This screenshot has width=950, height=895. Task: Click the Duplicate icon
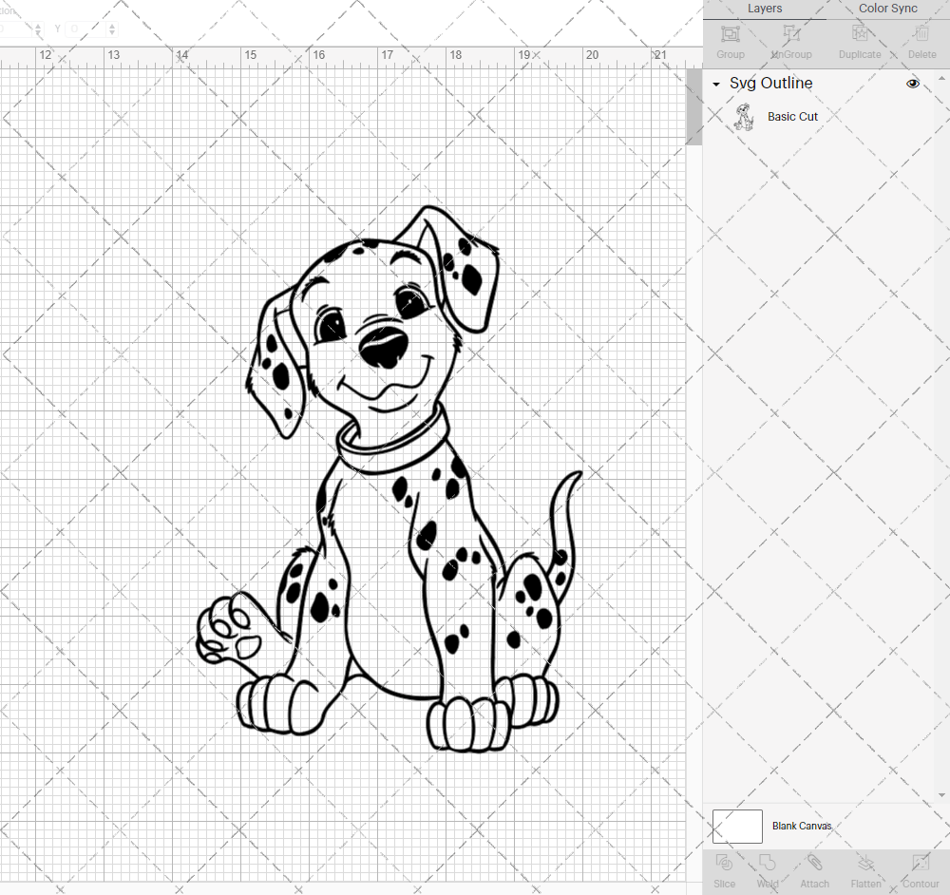[x=860, y=33]
